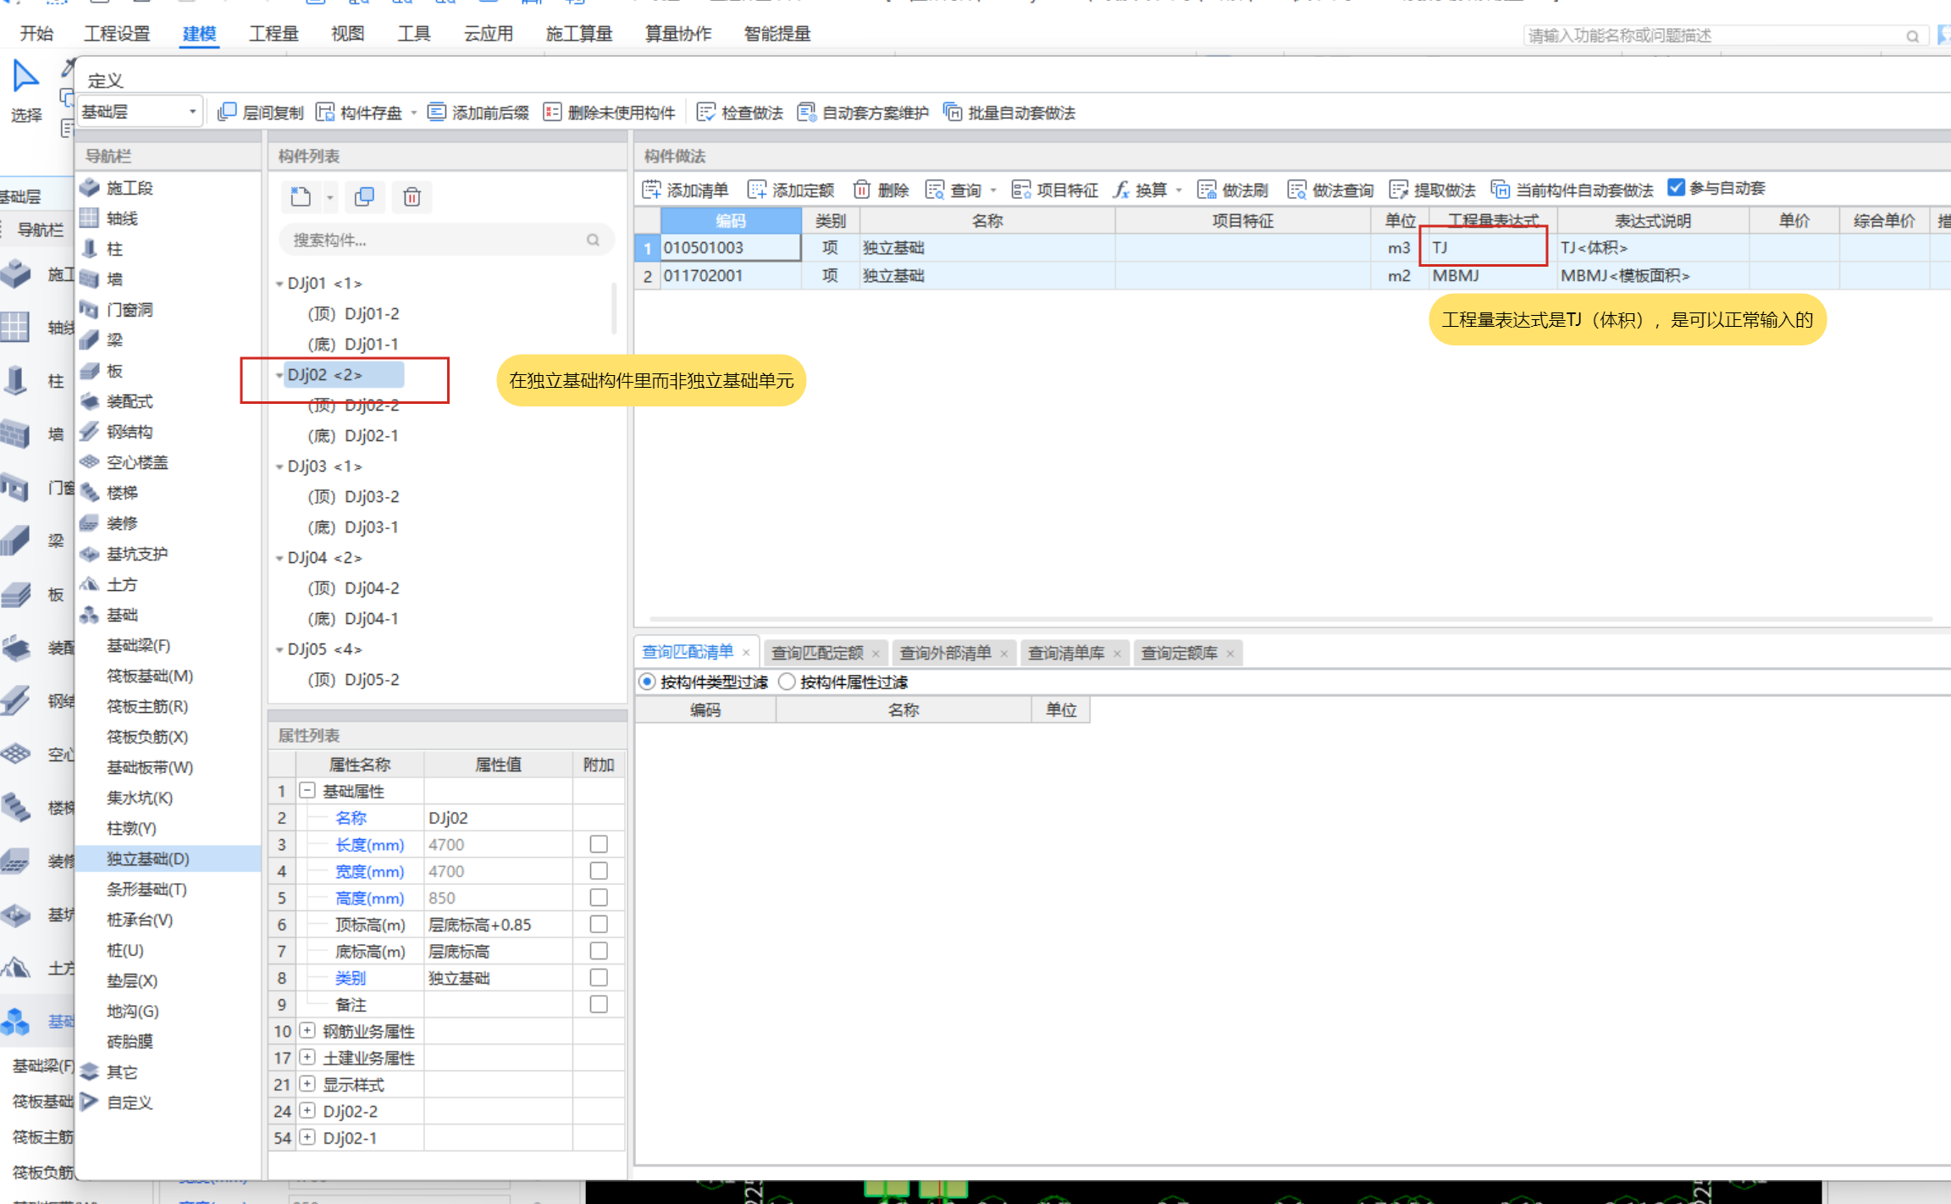Switch to the 工程量 ribbon tab
Screen dimensions: 1951x1204
coord(274,34)
